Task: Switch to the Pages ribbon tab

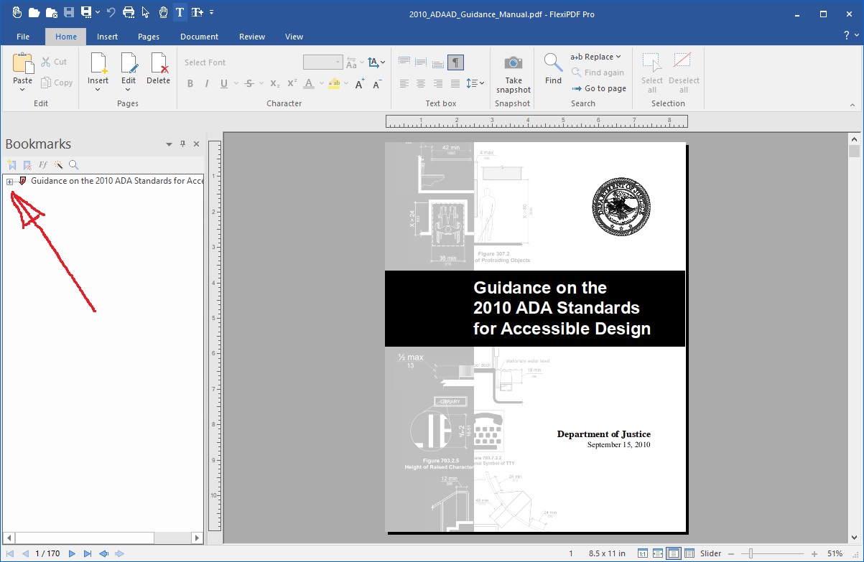Action: click(149, 37)
